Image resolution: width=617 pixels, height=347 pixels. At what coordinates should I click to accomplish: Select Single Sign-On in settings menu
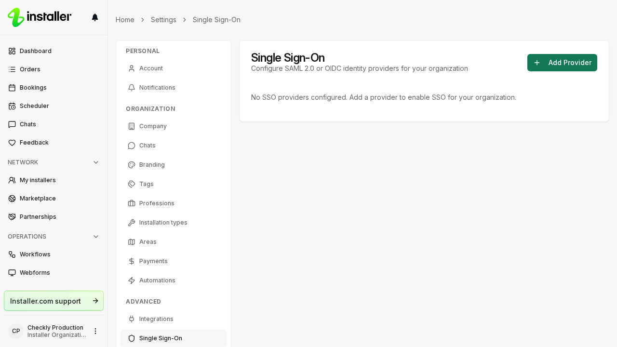click(174, 338)
